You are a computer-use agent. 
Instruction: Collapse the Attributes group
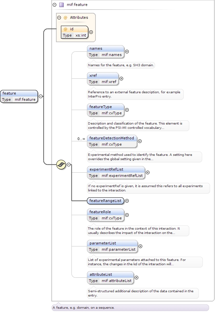pos(59,17)
